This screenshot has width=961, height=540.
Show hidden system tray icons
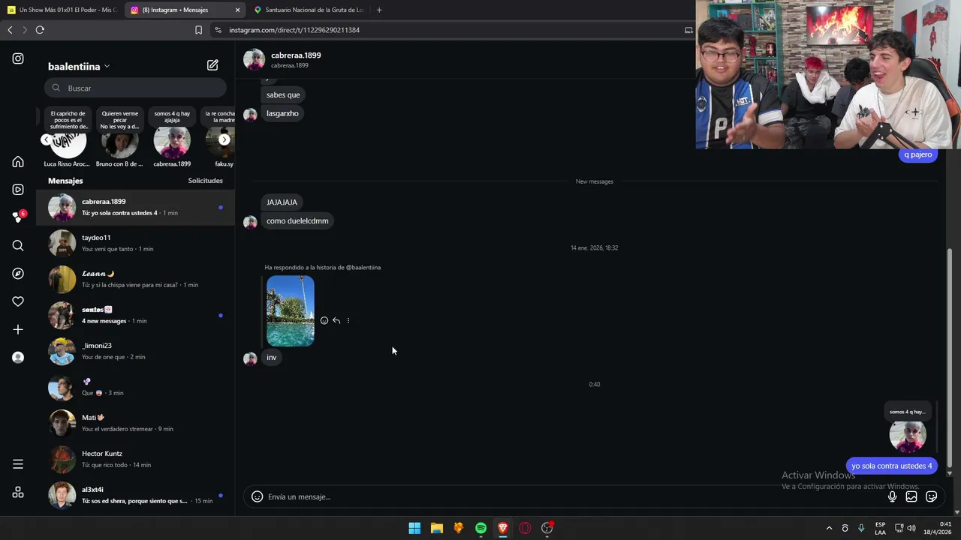[x=829, y=528]
